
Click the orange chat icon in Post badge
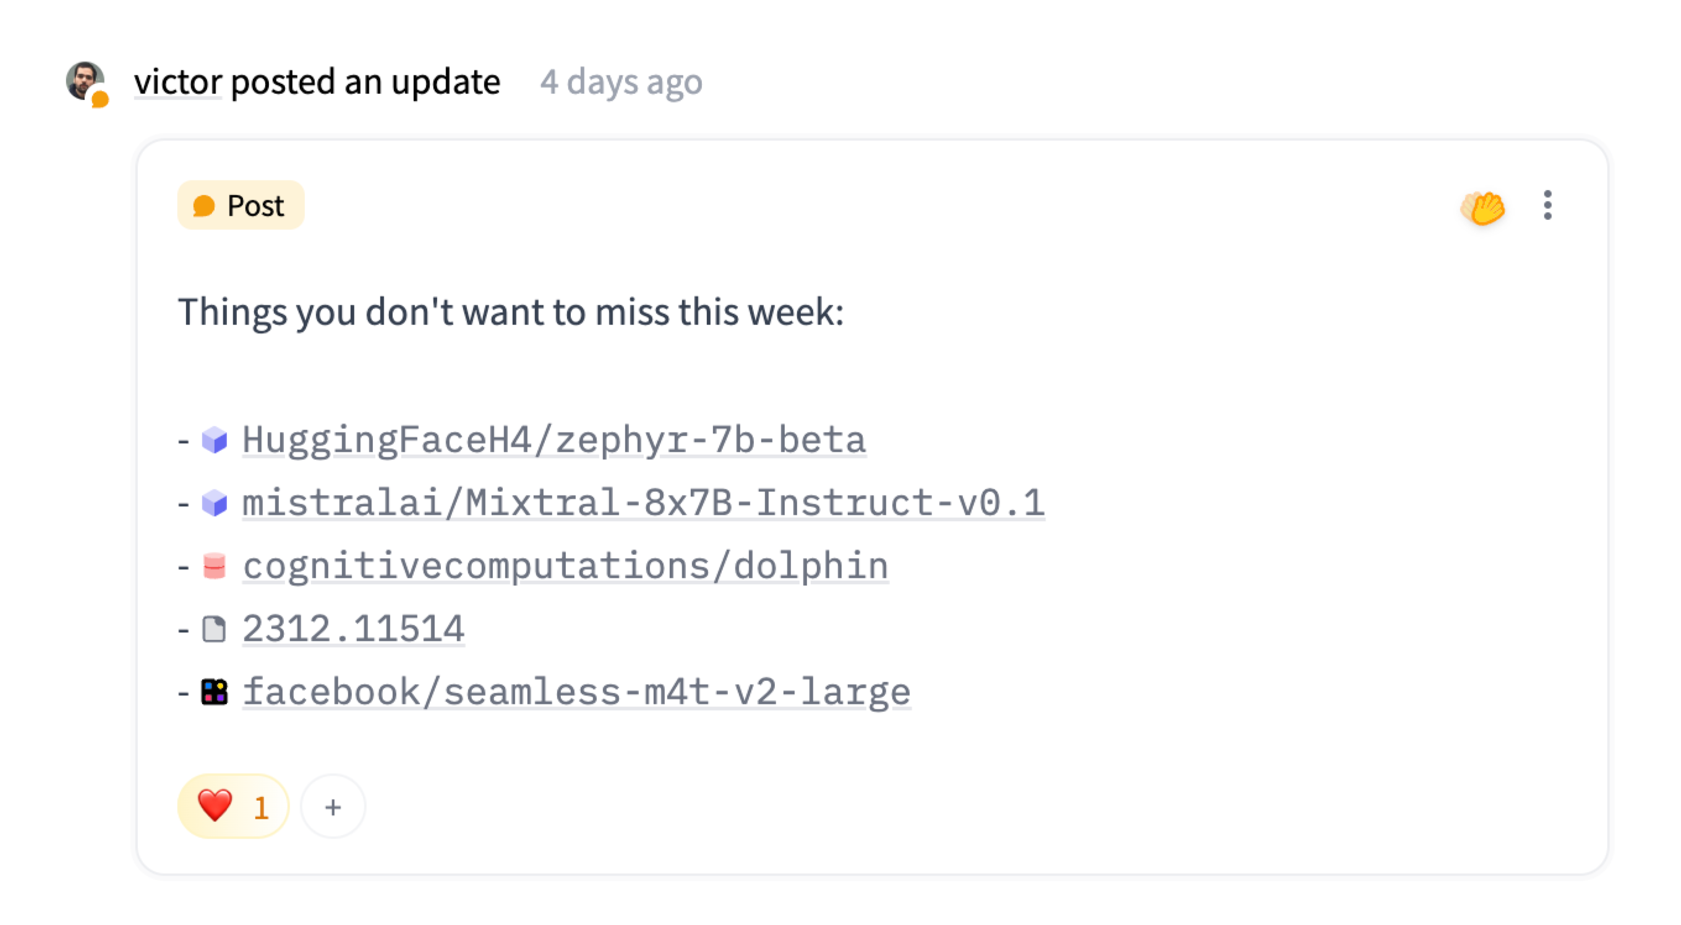click(x=204, y=206)
